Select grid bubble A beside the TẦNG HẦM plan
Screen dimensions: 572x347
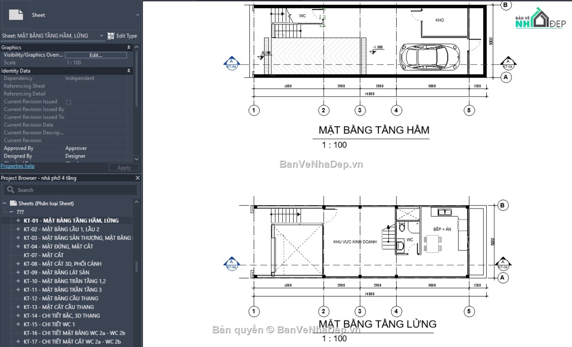506,76
